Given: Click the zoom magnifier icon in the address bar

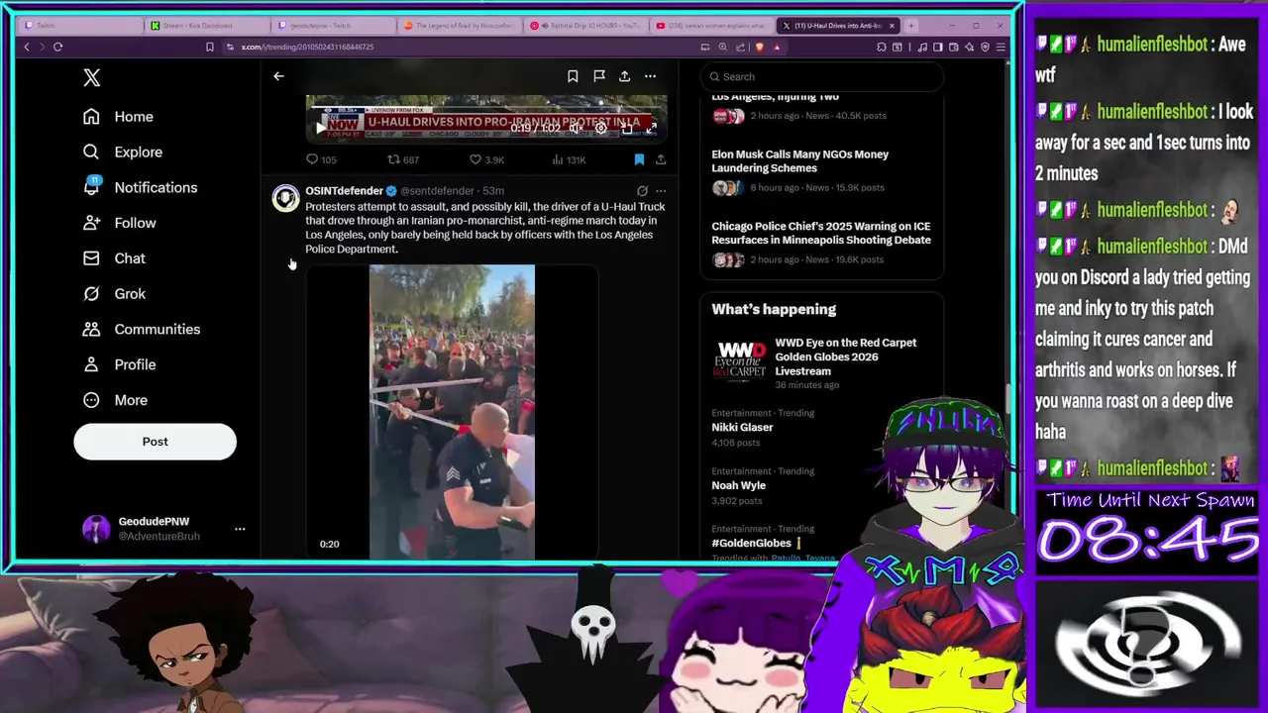Looking at the screenshot, I should coord(723,47).
